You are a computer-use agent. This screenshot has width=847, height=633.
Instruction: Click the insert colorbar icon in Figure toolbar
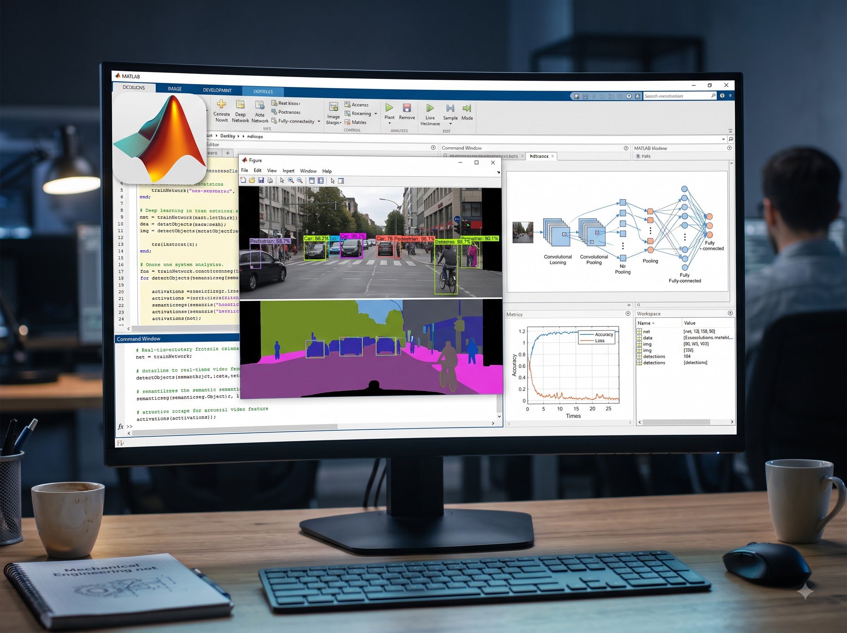pyautogui.click(x=312, y=181)
